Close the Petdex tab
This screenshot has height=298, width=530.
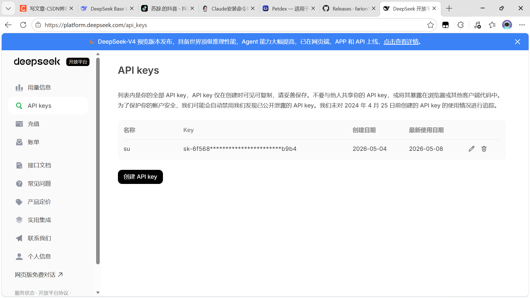tap(313, 9)
